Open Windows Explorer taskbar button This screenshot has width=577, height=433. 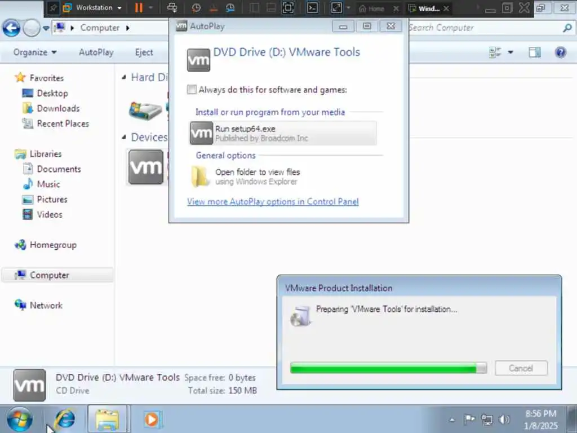click(107, 419)
